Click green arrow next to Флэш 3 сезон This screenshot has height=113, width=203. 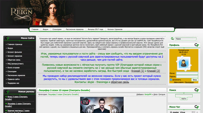click(6, 97)
